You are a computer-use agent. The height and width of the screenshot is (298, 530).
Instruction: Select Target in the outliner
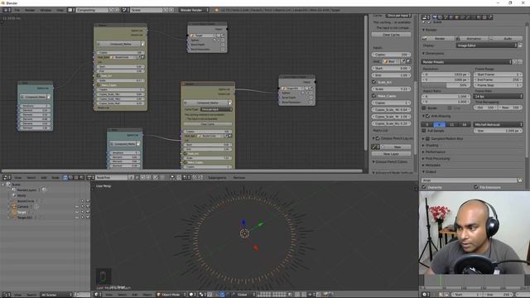tap(22, 212)
